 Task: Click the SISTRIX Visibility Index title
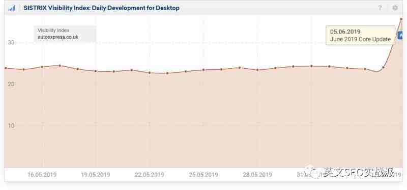click(x=101, y=8)
